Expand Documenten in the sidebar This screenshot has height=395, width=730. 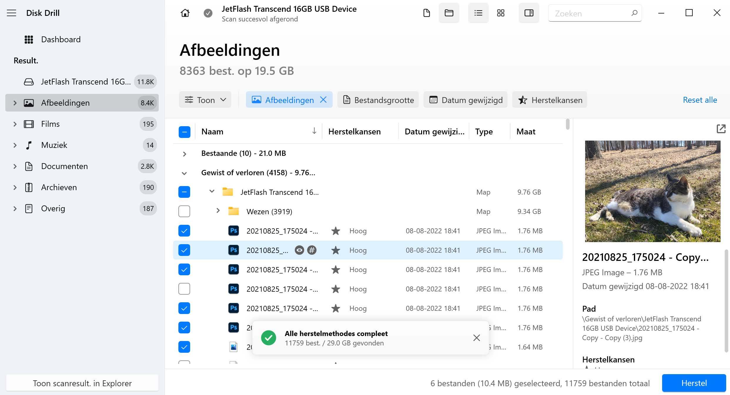[x=15, y=166]
